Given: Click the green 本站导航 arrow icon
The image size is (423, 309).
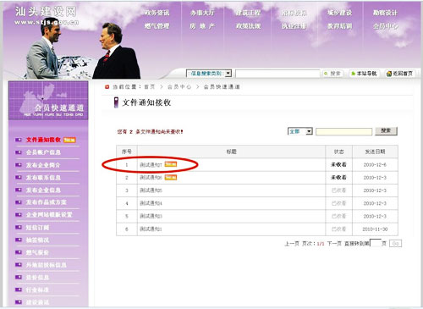Looking at the screenshot, I should point(353,74).
